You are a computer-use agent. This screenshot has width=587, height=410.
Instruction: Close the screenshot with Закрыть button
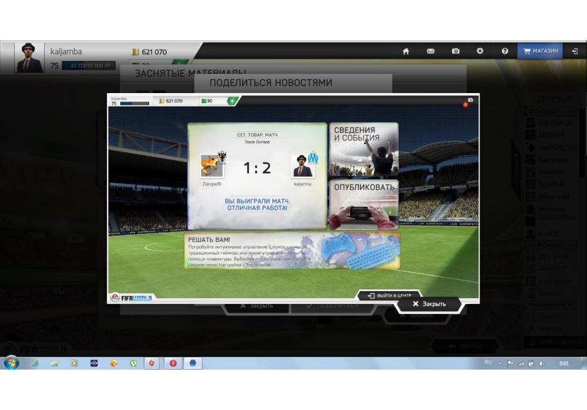click(x=429, y=304)
